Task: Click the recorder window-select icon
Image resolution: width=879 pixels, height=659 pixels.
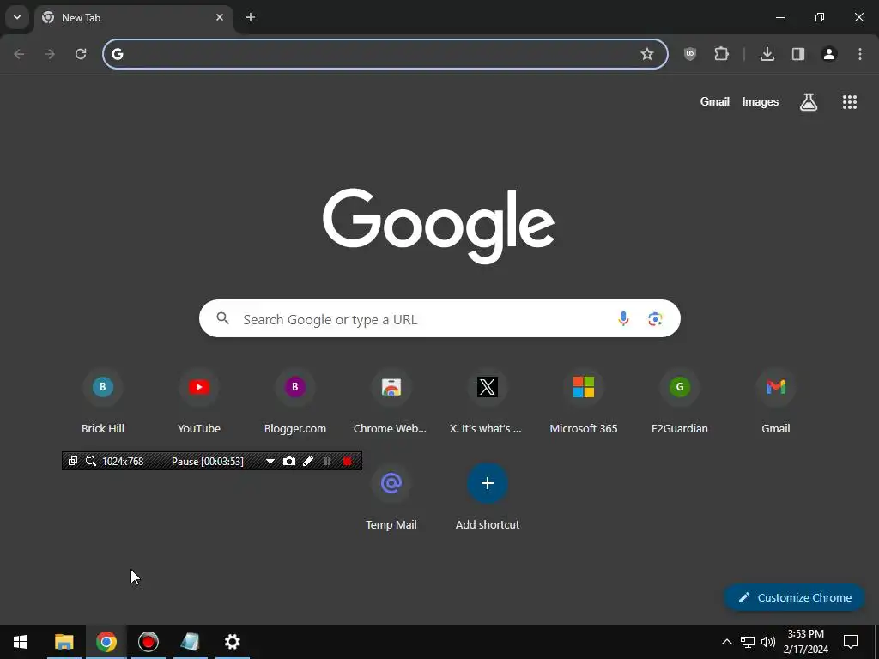Action: click(x=73, y=461)
